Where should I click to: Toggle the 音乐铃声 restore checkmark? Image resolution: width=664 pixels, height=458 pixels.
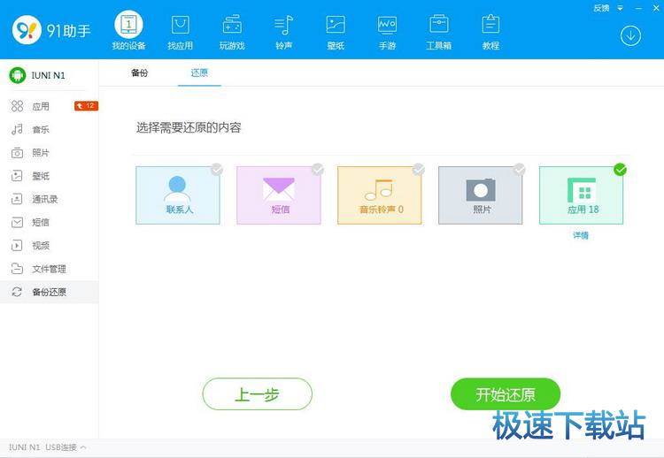coord(419,170)
